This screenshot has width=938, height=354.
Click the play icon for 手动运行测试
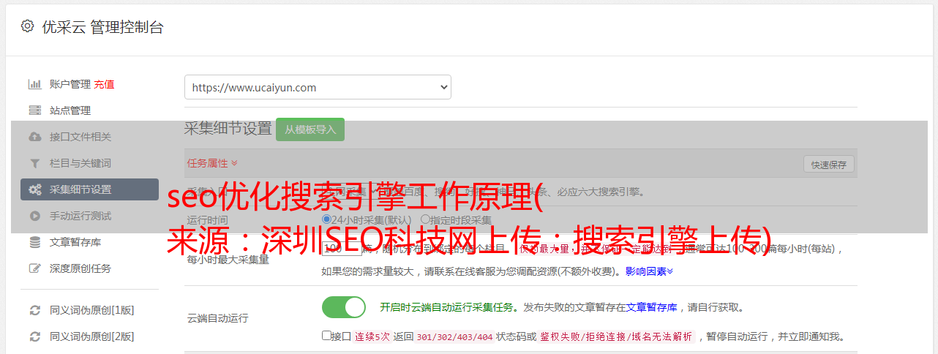[34, 216]
